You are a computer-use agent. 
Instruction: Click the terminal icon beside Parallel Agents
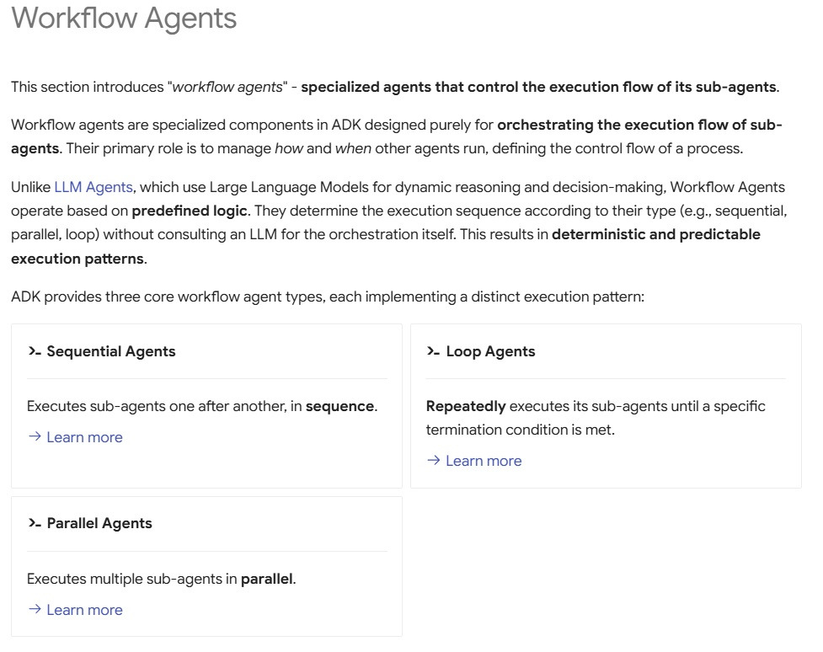[34, 523]
